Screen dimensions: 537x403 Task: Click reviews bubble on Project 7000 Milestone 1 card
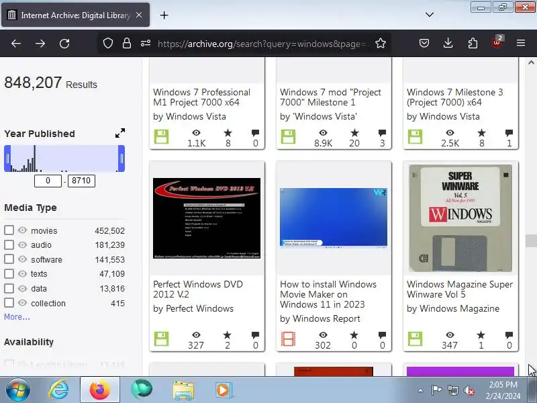pos(382,133)
